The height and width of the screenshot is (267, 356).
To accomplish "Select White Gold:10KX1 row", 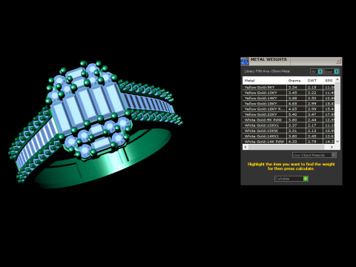I will [289, 125].
